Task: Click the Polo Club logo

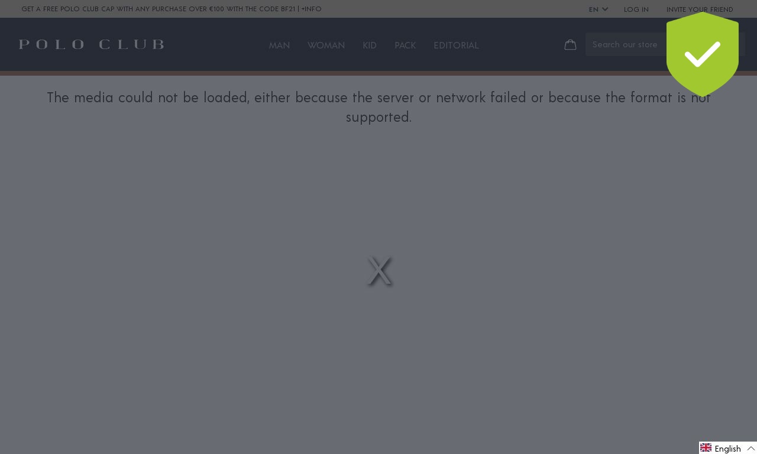Action: pyautogui.click(x=92, y=44)
